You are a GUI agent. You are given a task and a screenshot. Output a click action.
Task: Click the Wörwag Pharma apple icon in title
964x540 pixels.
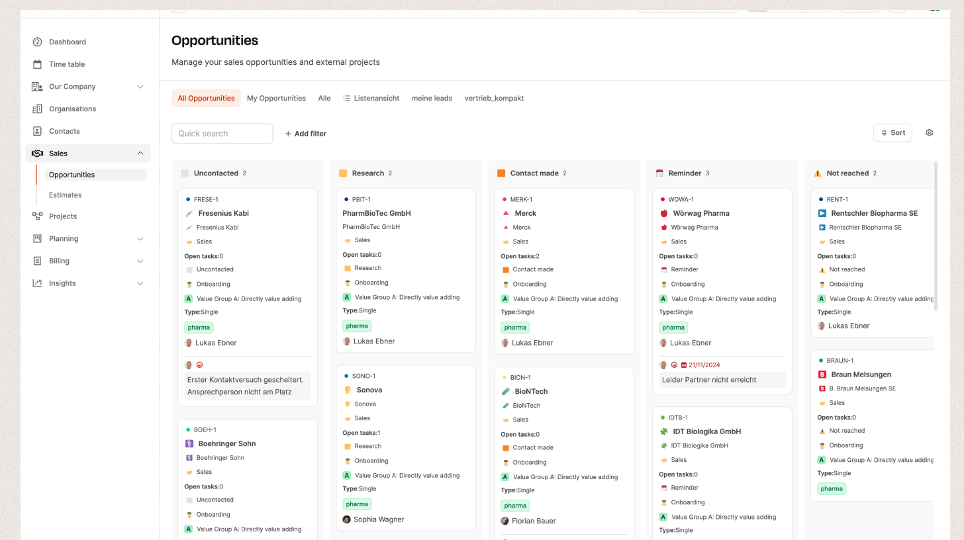tap(664, 213)
